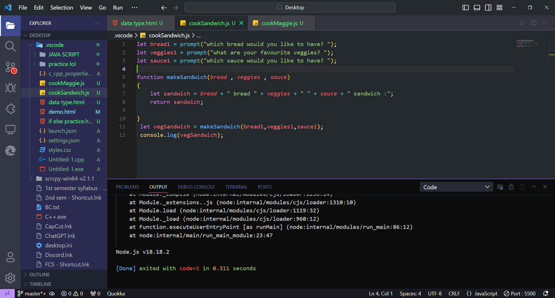Open the Manage gear icon

tap(10, 278)
